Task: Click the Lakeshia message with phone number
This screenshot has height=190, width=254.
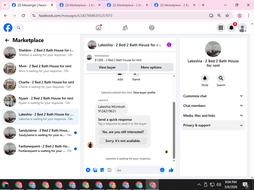Action: pyautogui.click(x=111, y=109)
